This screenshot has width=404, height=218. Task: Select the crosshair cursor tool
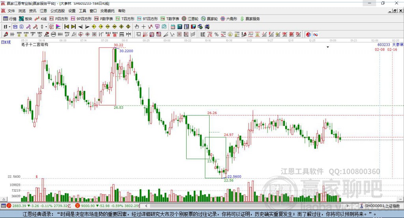tap(144, 27)
